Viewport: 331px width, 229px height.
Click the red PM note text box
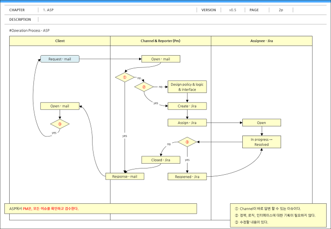pyautogui.click(x=101, y=209)
